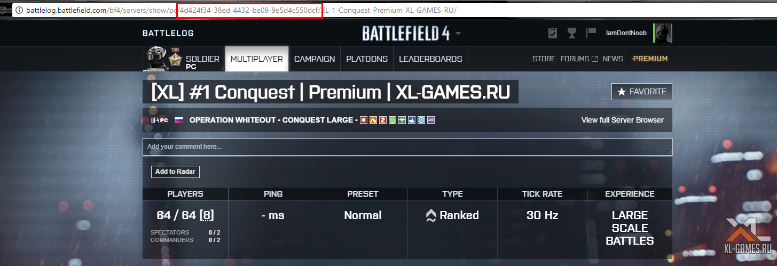Expand the Battlefield 4 game dropdown
Viewport: 777px width, 266px height.
point(458,34)
